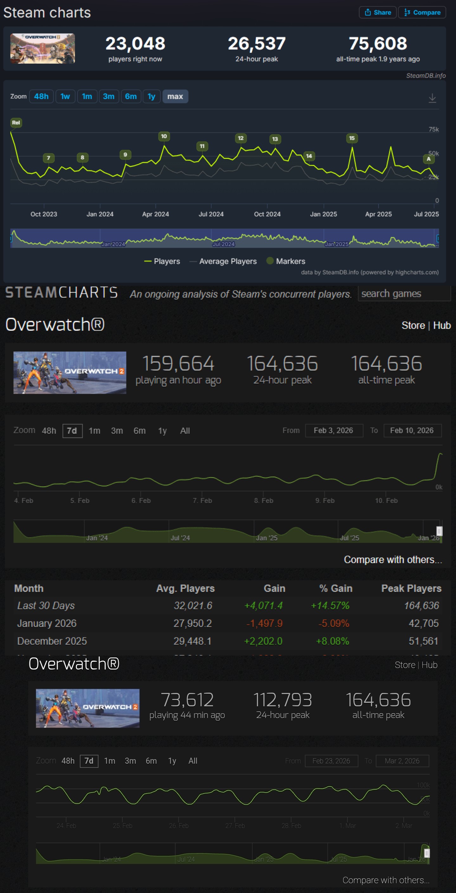Viewport: 456px width, 893px height.
Task: Focus the search games field
Action: pos(404,294)
